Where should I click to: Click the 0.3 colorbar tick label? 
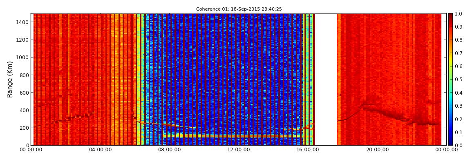458,106
